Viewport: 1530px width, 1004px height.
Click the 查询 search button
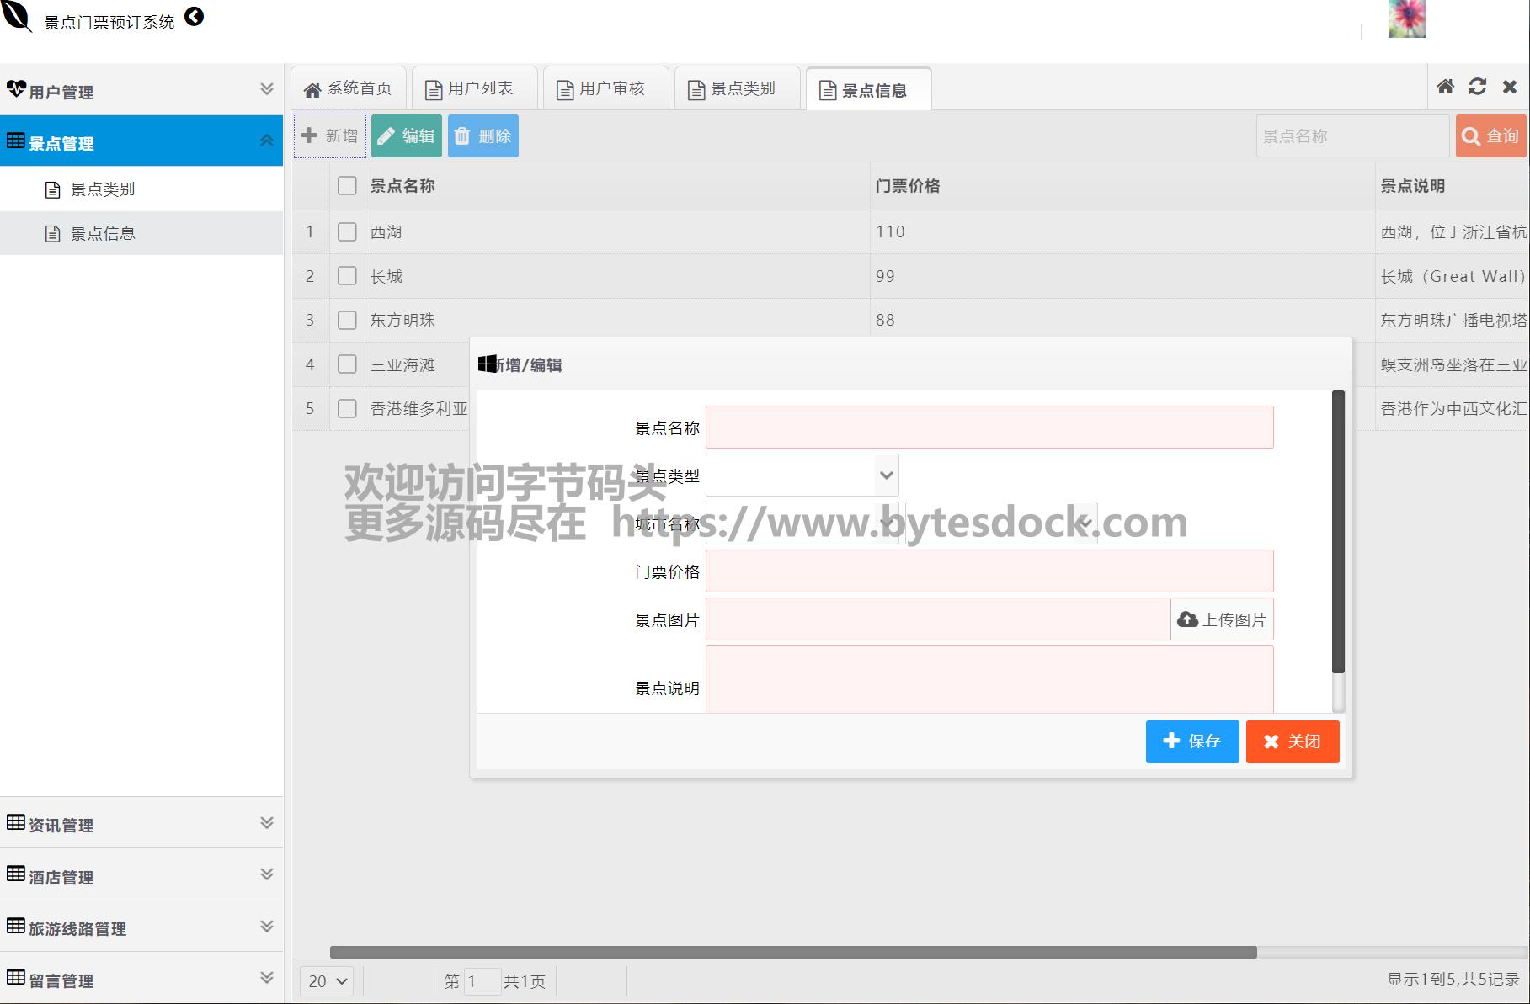[x=1490, y=136]
